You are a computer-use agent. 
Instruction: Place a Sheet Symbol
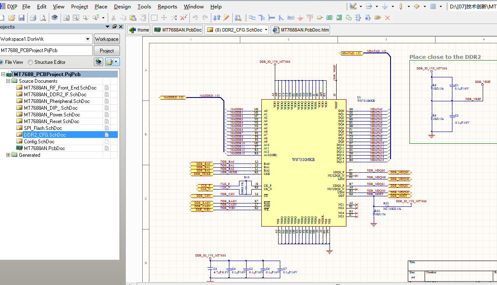[x=330, y=18]
